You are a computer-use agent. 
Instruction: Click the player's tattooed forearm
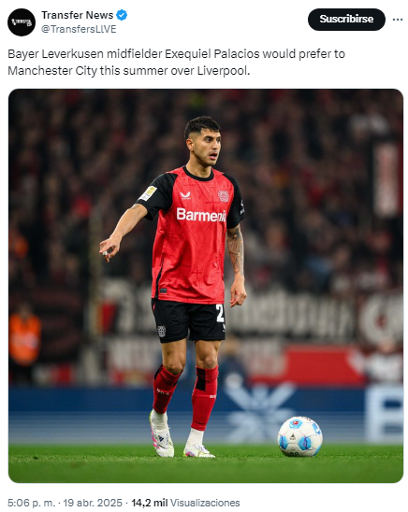236,250
